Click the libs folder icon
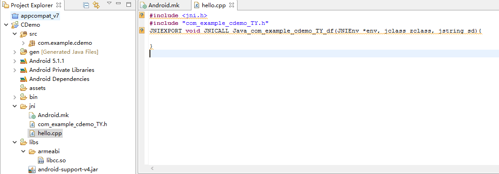This screenshot has height=174, width=499. 23,142
